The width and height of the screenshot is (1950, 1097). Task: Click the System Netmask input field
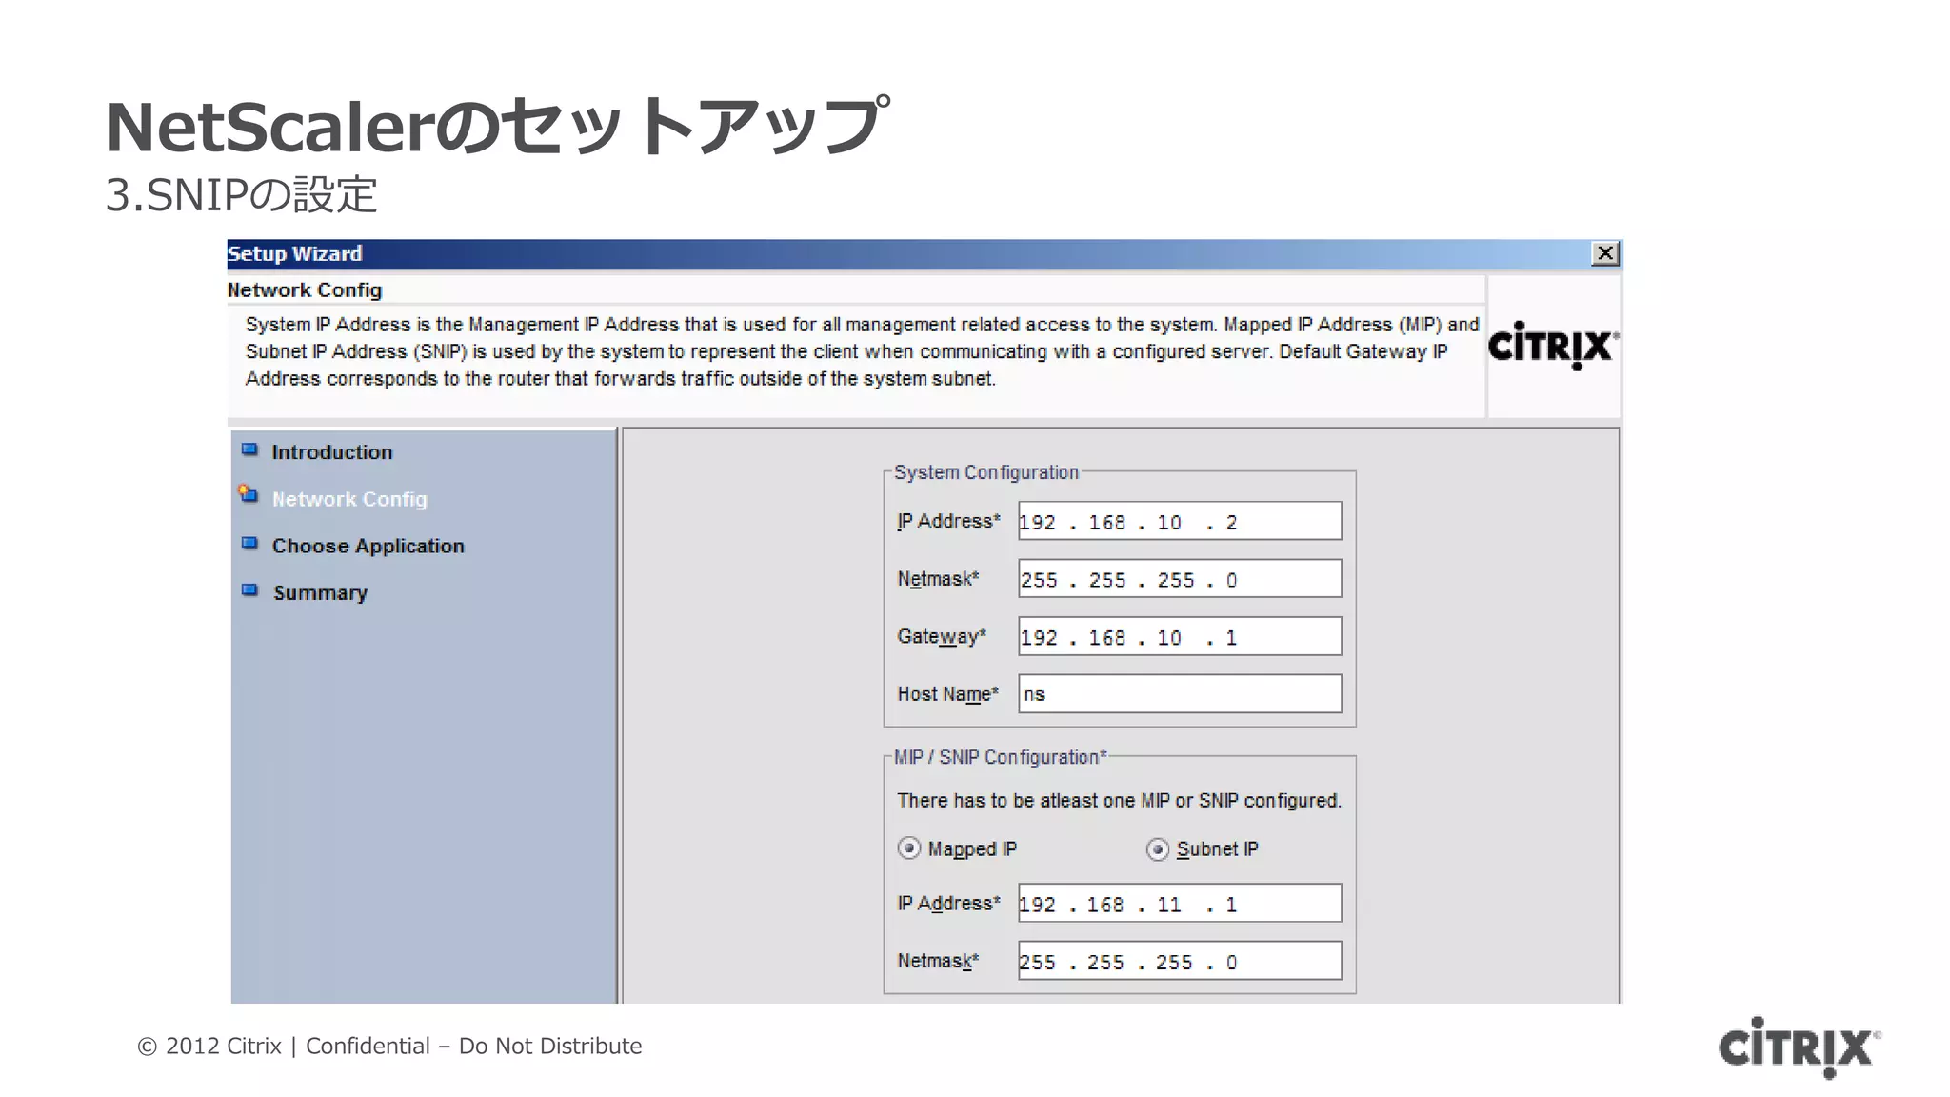pyautogui.click(x=1179, y=579)
